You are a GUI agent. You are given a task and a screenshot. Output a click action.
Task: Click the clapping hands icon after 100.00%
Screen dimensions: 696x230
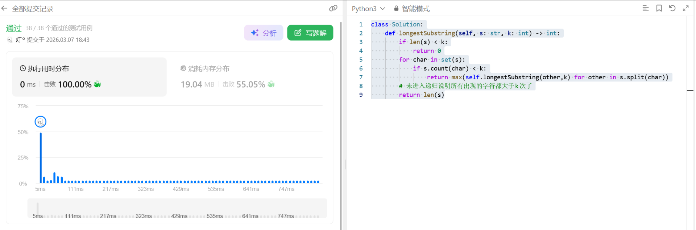(97, 84)
